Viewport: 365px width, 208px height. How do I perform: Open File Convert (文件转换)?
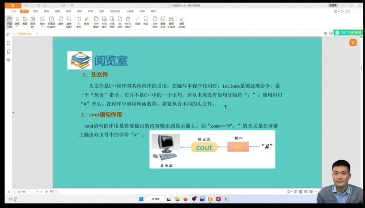96,22
